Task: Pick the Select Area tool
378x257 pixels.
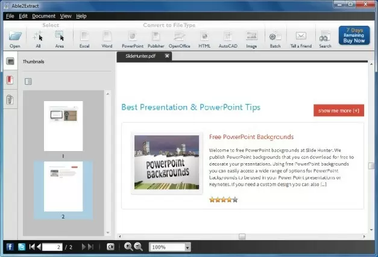Action: coord(59,37)
